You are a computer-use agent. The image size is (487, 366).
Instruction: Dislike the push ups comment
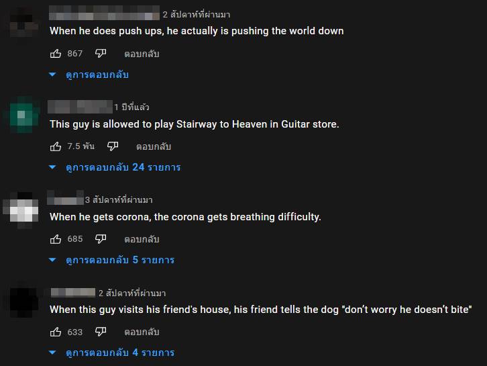click(101, 53)
